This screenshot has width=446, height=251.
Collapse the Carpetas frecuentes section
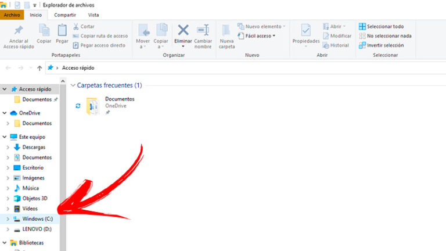(73, 85)
